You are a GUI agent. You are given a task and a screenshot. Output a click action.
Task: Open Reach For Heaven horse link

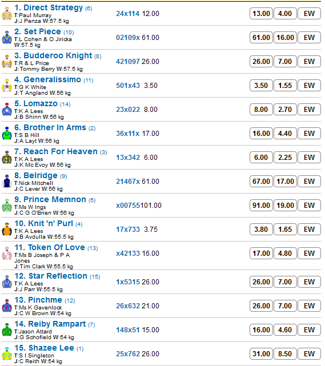56,151
